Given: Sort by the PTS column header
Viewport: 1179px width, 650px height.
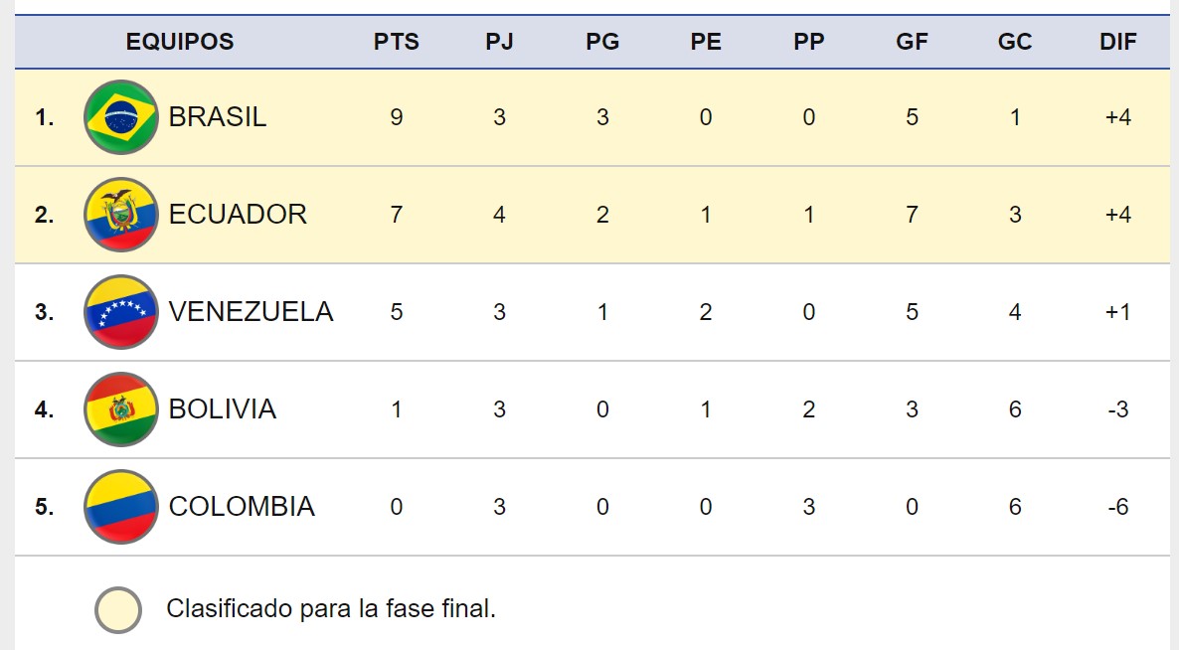Looking at the screenshot, I should click(397, 42).
